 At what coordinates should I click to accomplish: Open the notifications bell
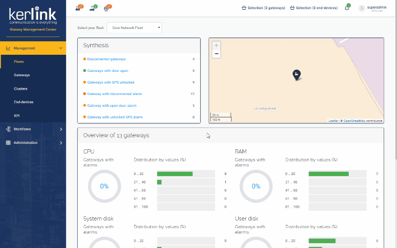point(347,8)
